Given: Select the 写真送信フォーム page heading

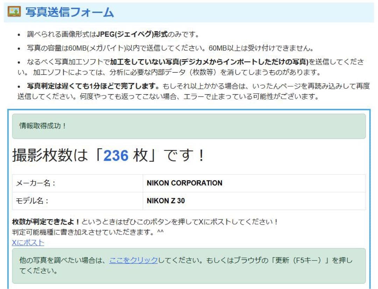Looking at the screenshot, I should point(68,12).
